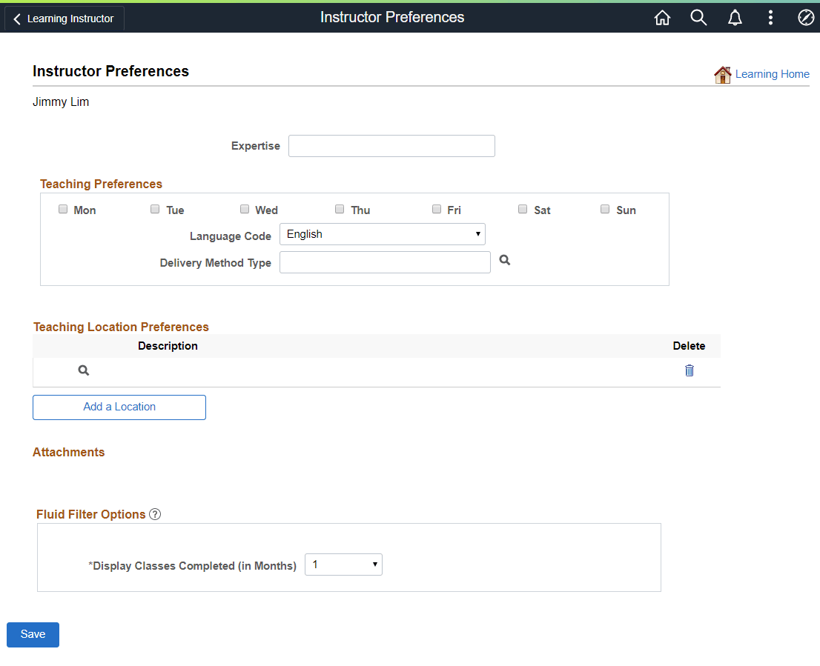Open the location Description lookup magnifier
The width and height of the screenshot is (820, 666).
click(x=82, y=370)
